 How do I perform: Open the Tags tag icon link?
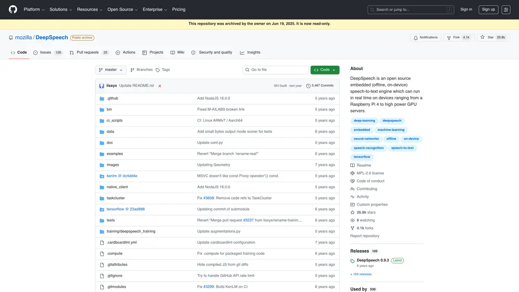[x=158, y=70]
